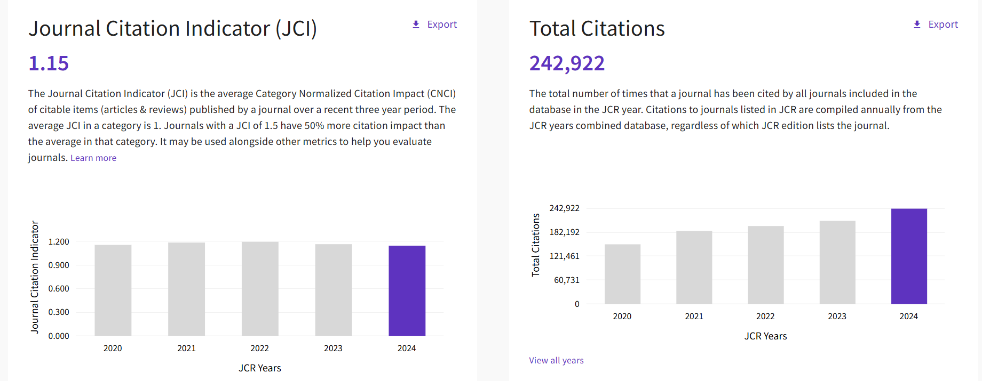Select the 2021 JCI bar
Viewport: 982px width, 381px height.
click(187, 289)
